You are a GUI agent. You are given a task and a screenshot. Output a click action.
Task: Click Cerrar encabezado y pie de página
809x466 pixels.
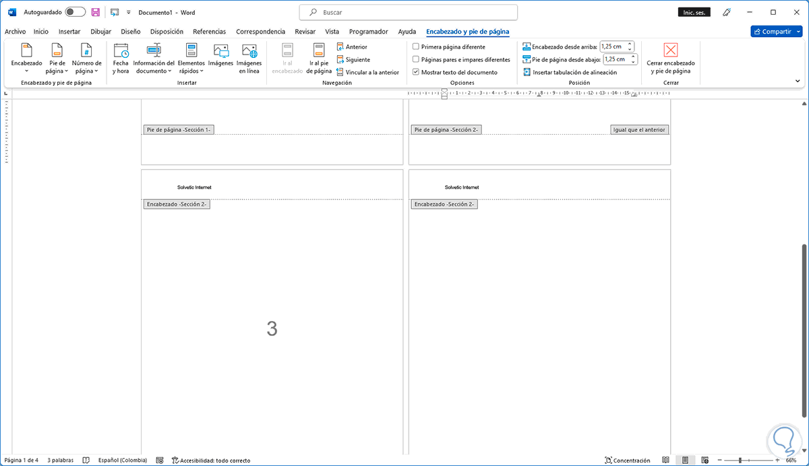pos(670,58)
